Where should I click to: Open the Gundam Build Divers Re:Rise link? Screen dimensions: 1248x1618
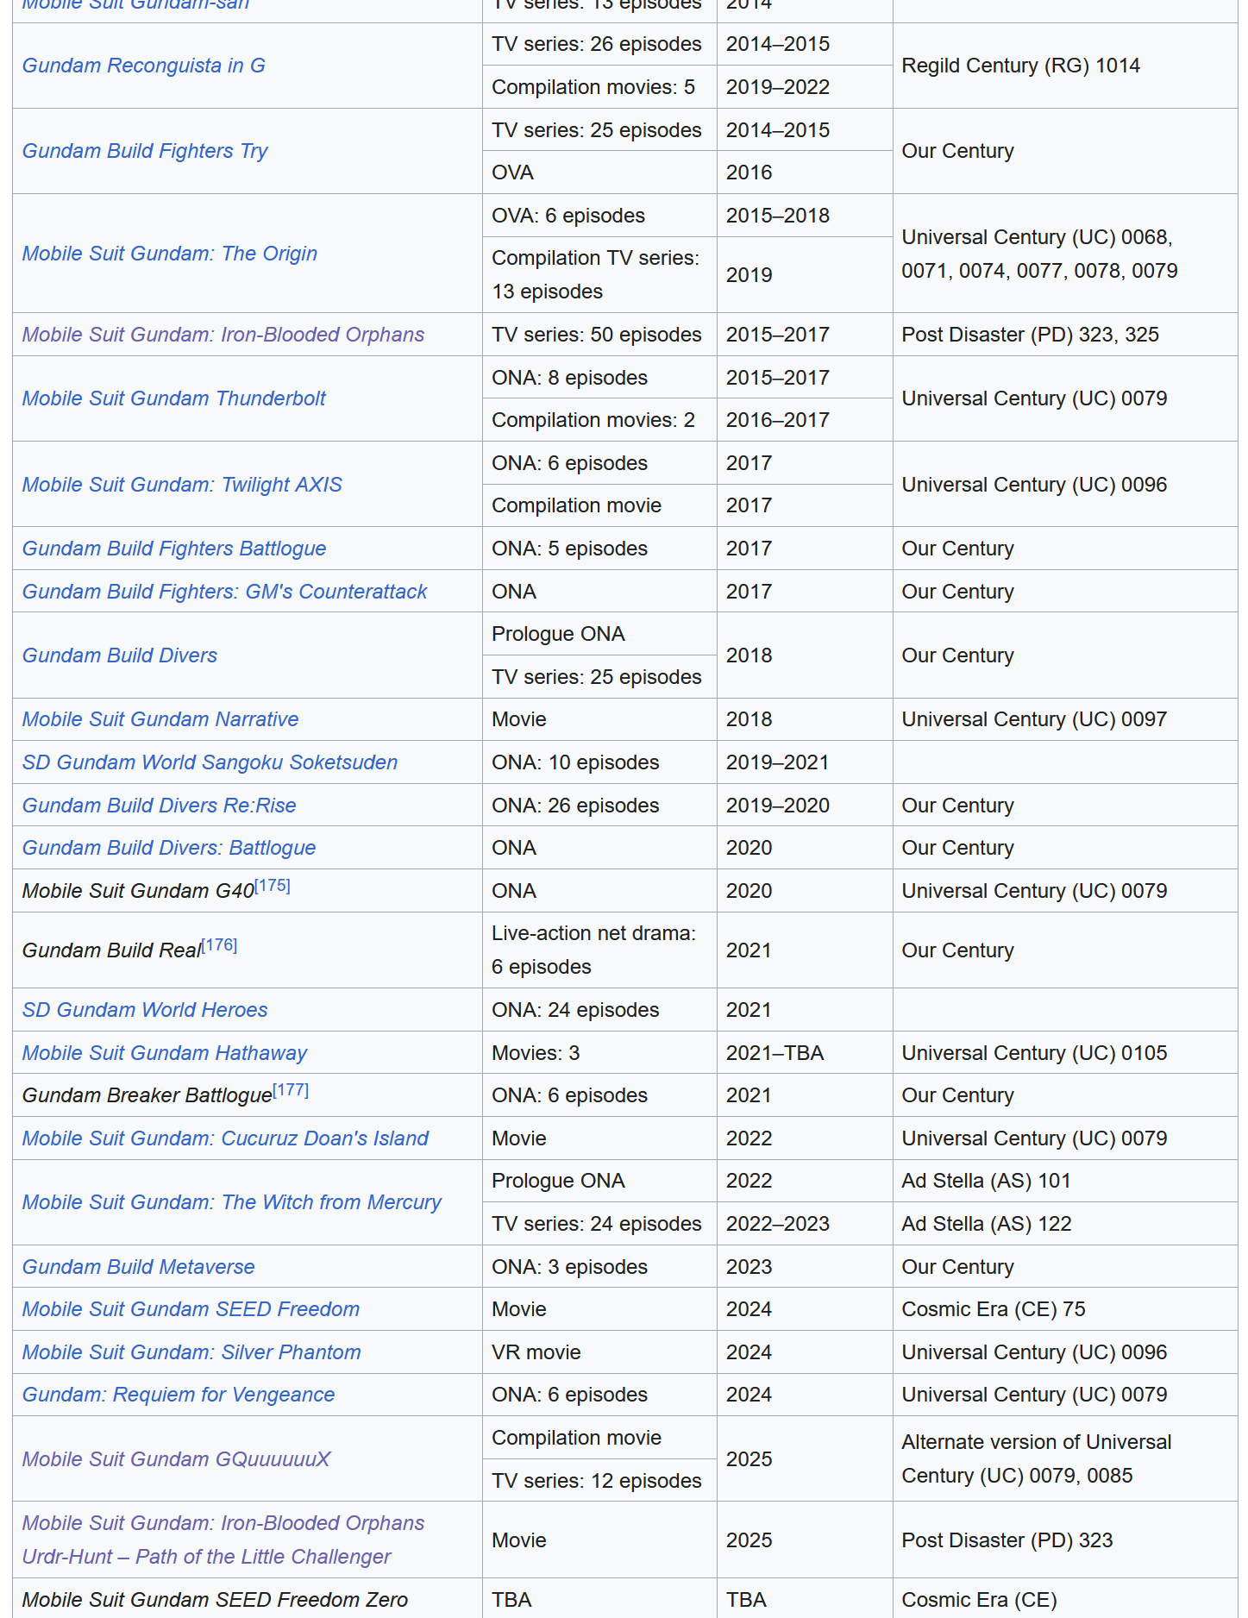[x=160, y=806]
